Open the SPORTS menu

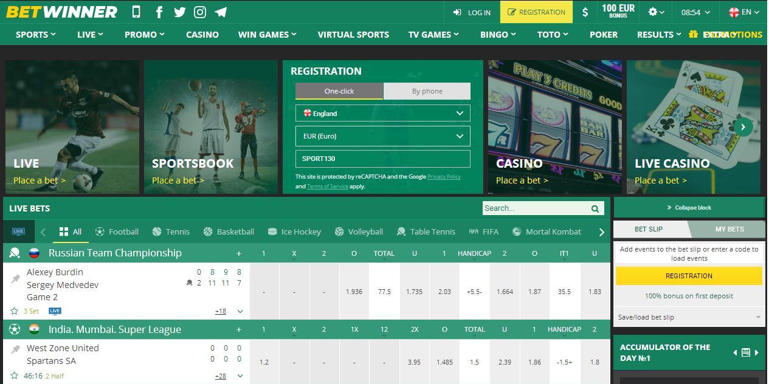point(35,35)
